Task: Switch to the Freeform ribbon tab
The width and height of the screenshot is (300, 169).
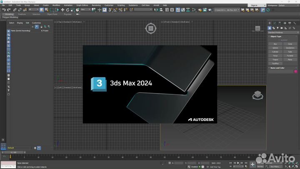Action: [22, 14]
